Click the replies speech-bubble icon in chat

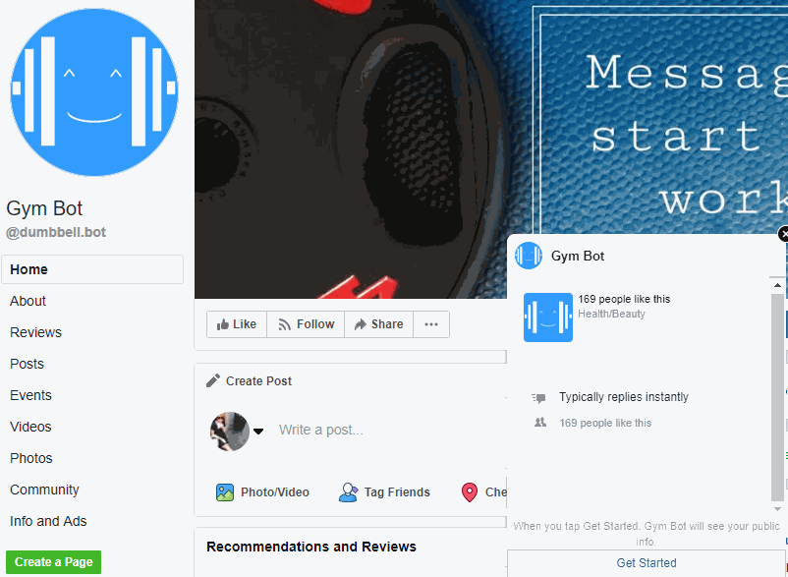click(540, 397)
